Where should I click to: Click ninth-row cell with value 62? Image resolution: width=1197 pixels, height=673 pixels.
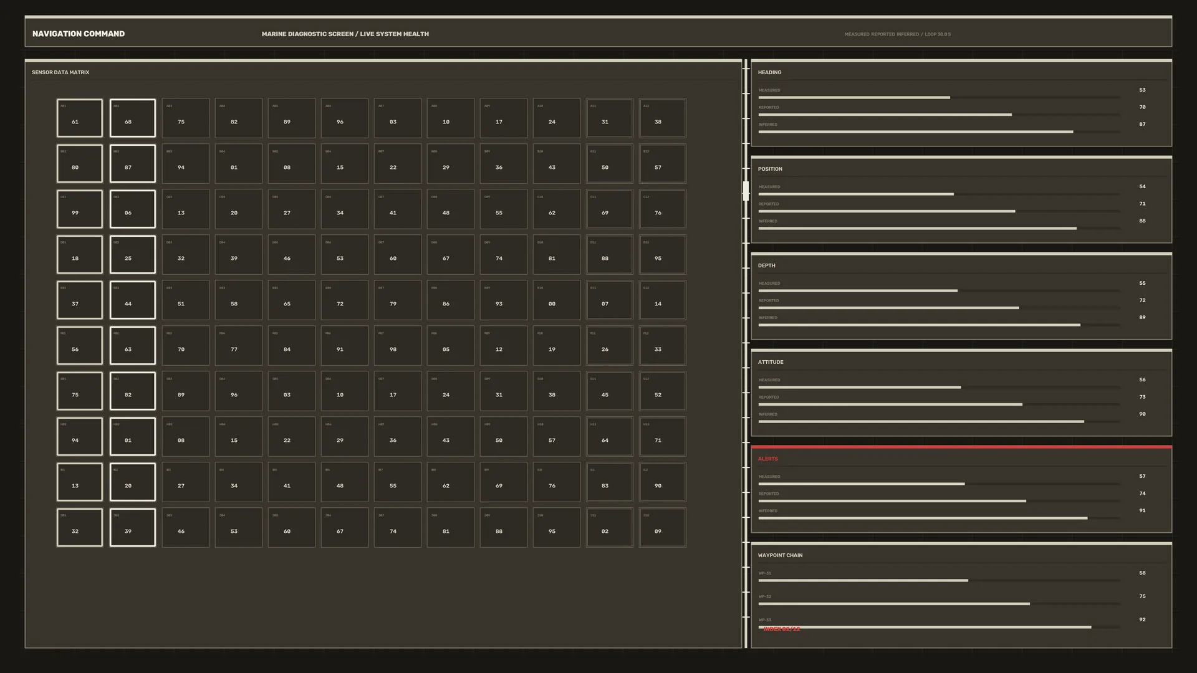pyautogui.click(x=450, y=482)
